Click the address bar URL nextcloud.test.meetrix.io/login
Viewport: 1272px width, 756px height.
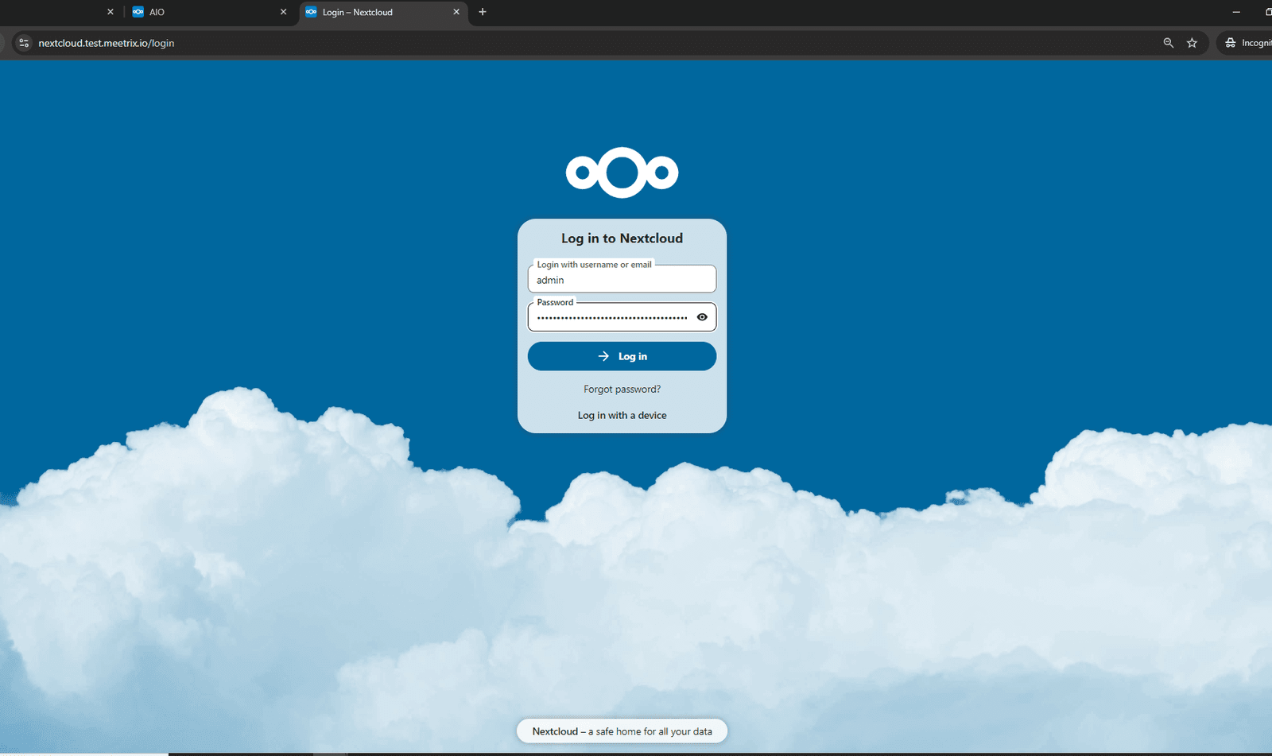point(107,43)
